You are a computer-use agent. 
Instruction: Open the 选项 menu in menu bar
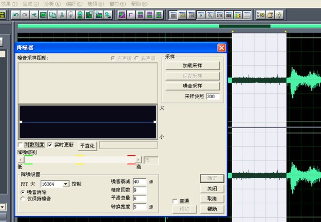click(x=94, y=4)
